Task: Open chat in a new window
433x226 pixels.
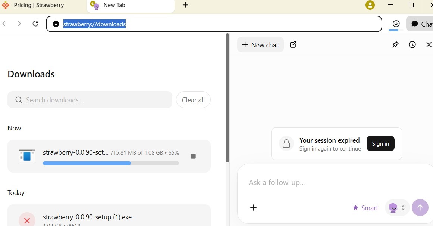Action: coord(294,45)
